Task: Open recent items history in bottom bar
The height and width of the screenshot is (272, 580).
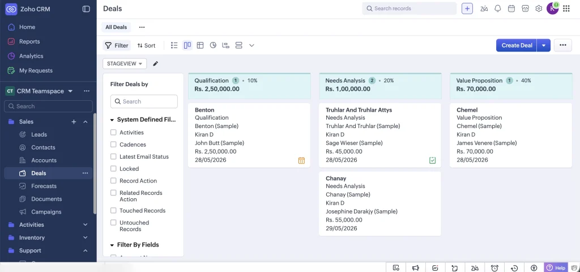Action: 514,267
